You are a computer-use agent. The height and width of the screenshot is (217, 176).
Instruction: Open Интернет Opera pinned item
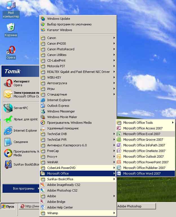(21, 83)
